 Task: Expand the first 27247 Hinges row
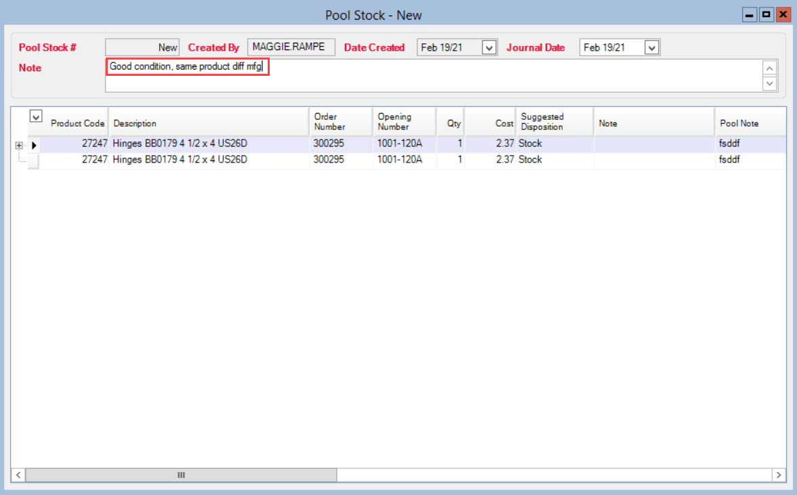(x=19, y=146)
